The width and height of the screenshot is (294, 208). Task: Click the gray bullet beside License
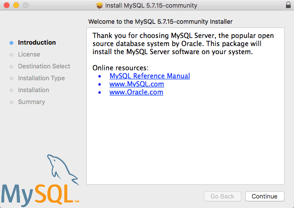tap(11, 55)
